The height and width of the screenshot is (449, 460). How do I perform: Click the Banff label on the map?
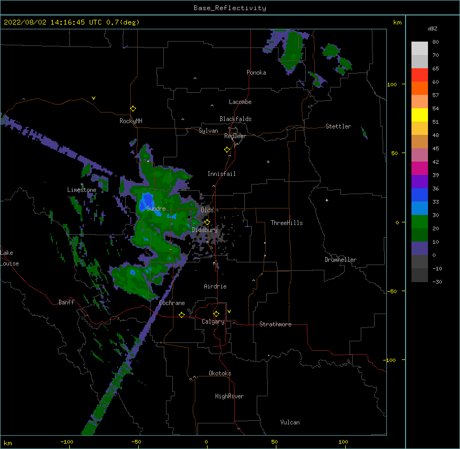point(66,302)
